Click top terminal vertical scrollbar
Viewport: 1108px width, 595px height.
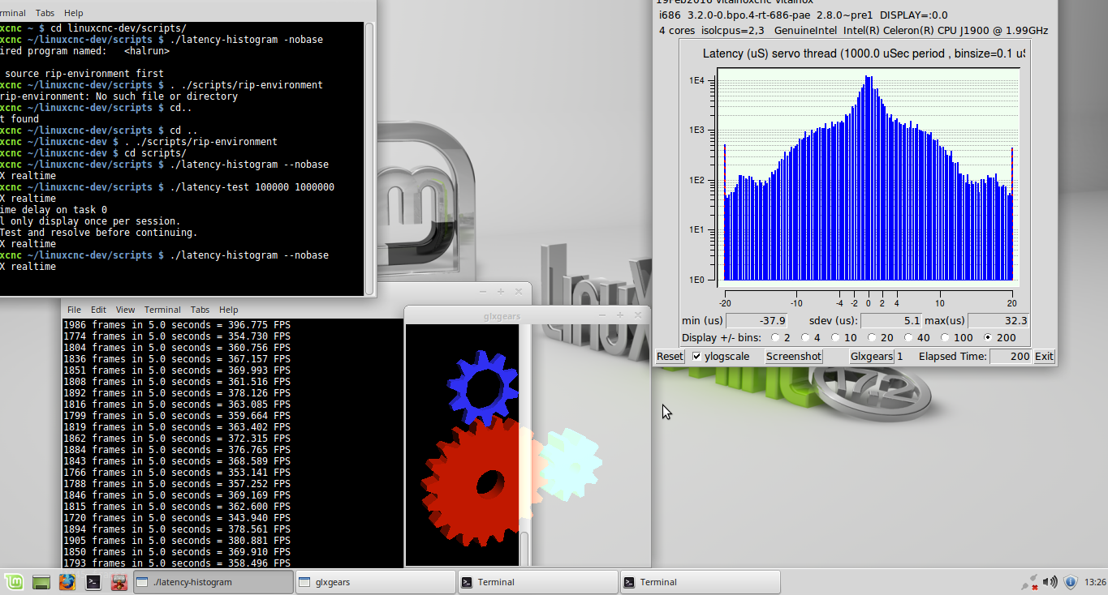click(370, 158)
